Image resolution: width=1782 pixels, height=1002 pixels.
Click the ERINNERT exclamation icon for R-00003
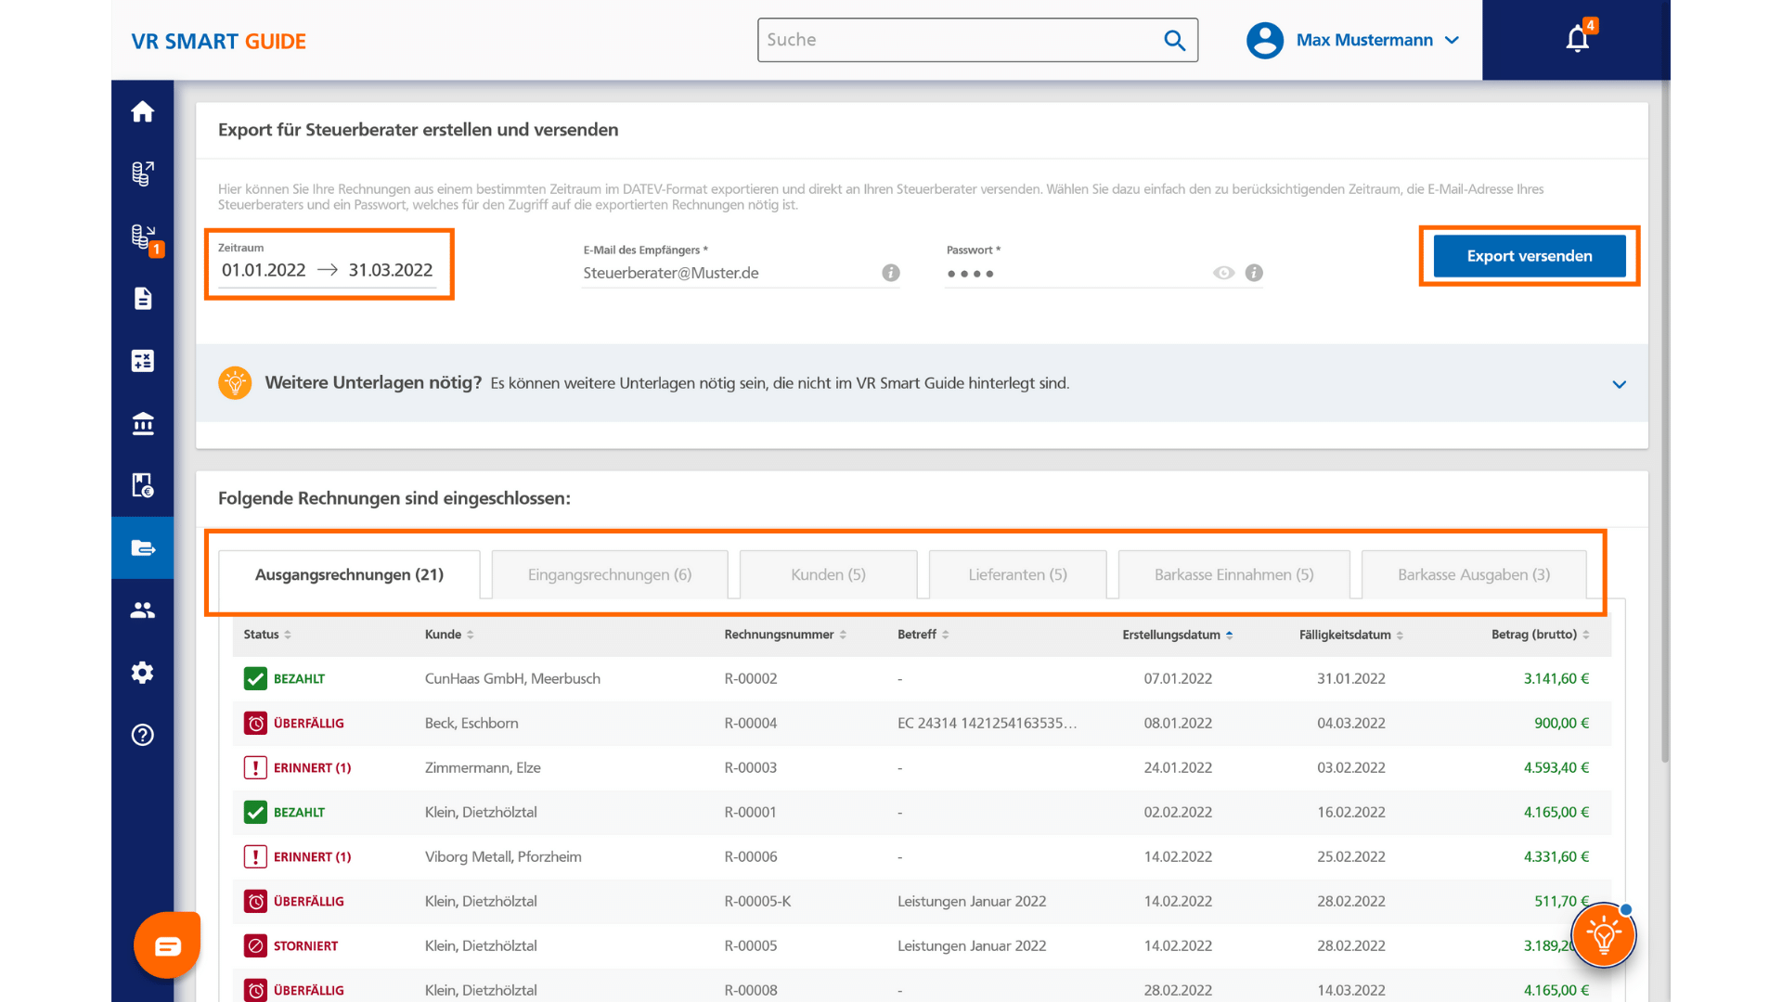click(255, 767)
